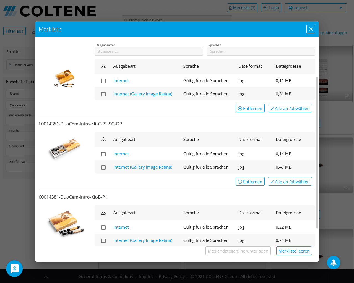
Task: Click the search field Name, Schlagwort
Action: pyautogui.click(x=177, y=19)
